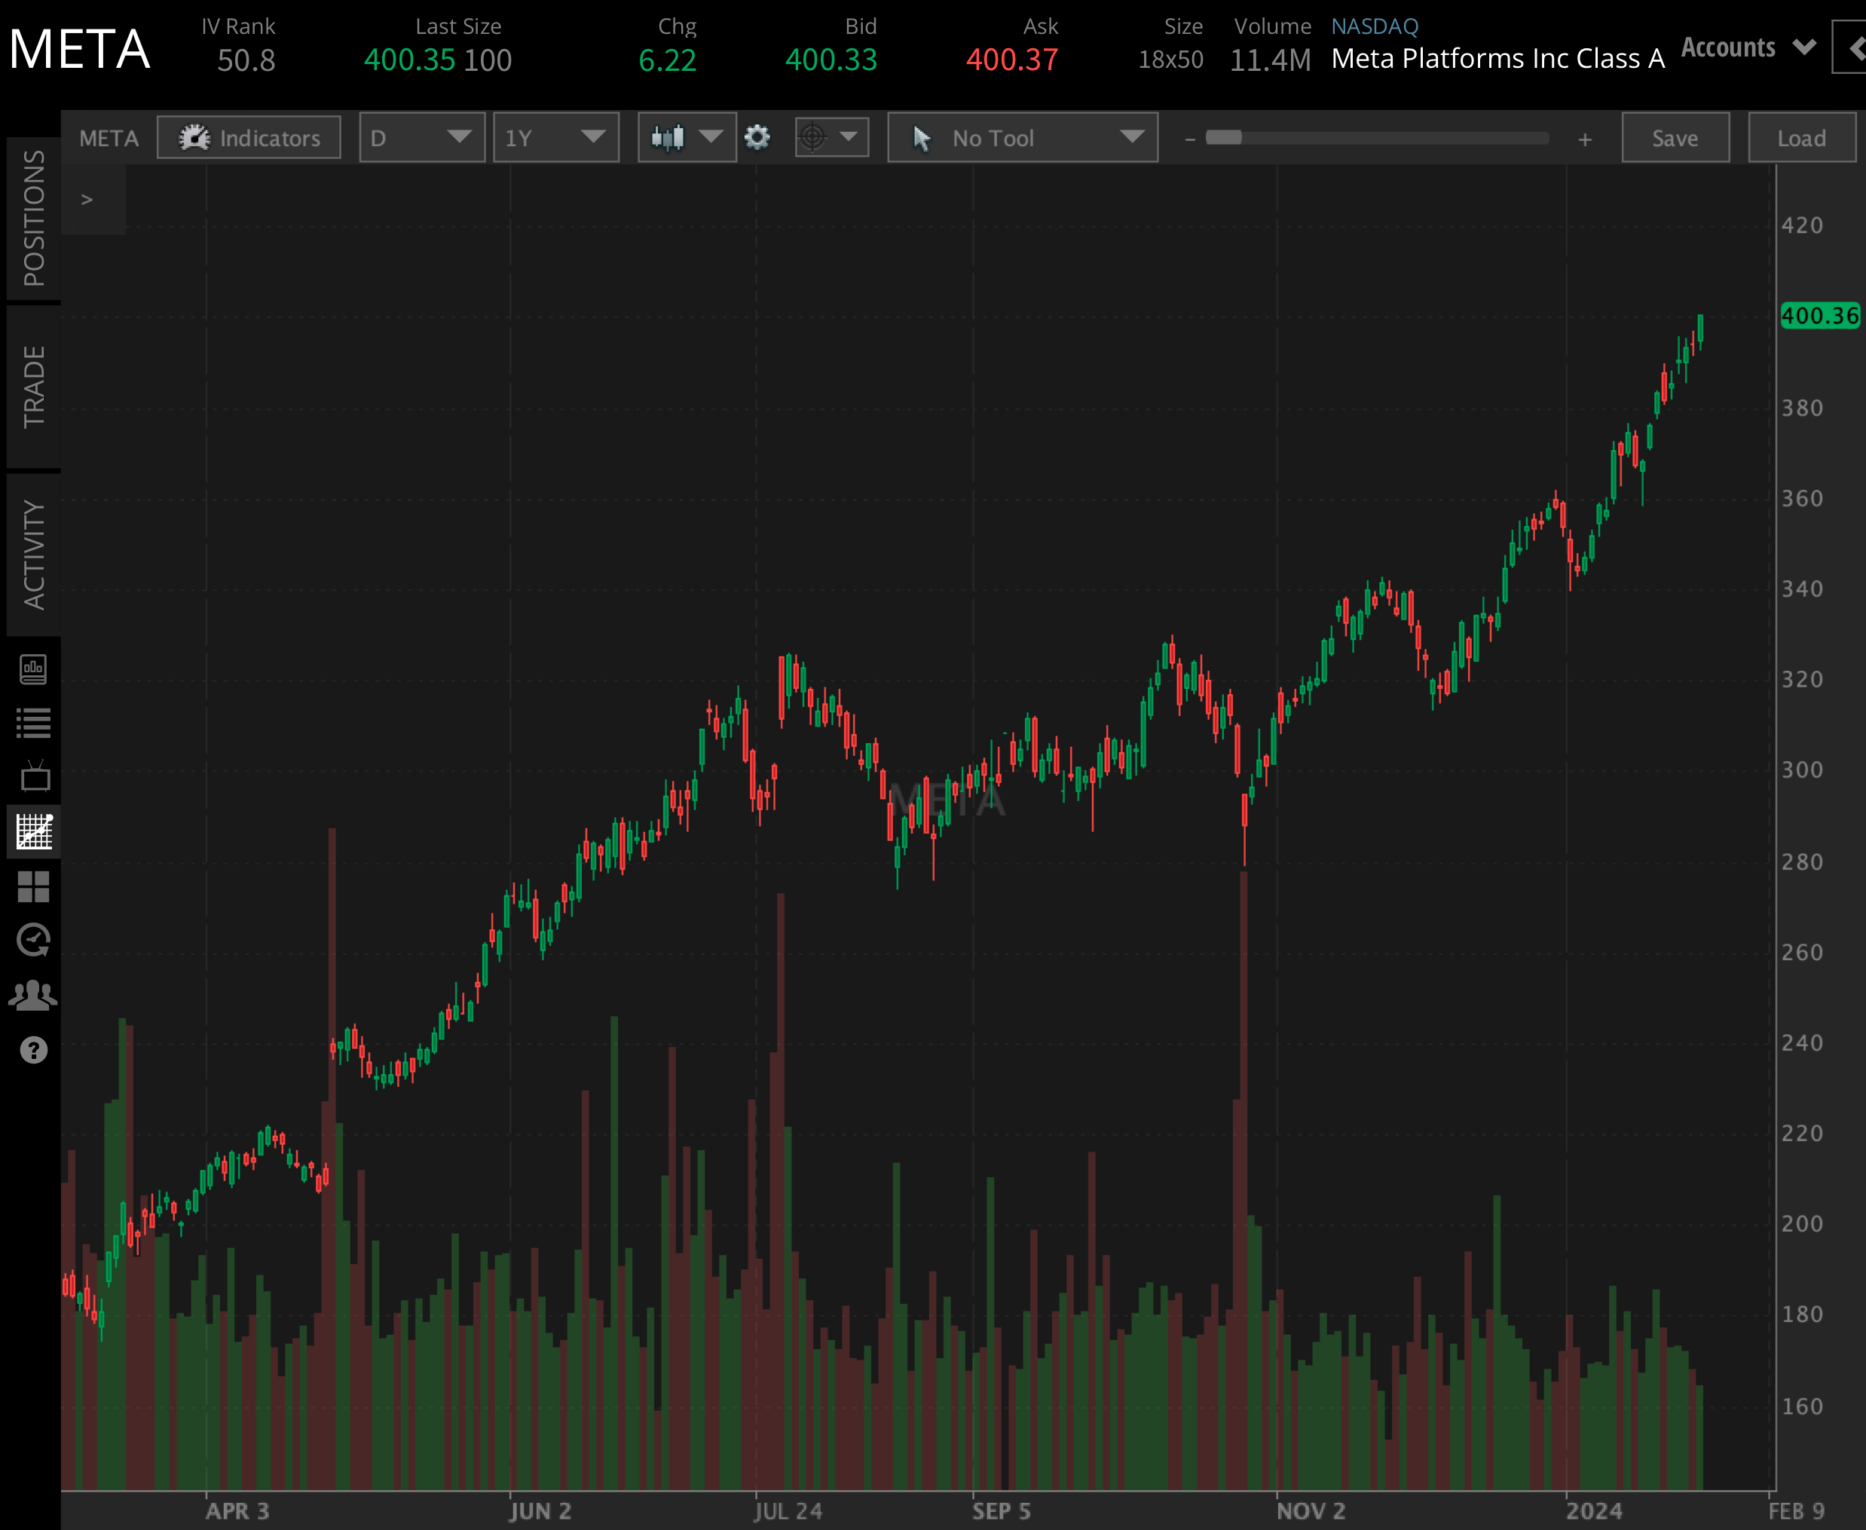Open the TV/media icon in sidebar
1866x1530 pixels.
coord(33,776)
